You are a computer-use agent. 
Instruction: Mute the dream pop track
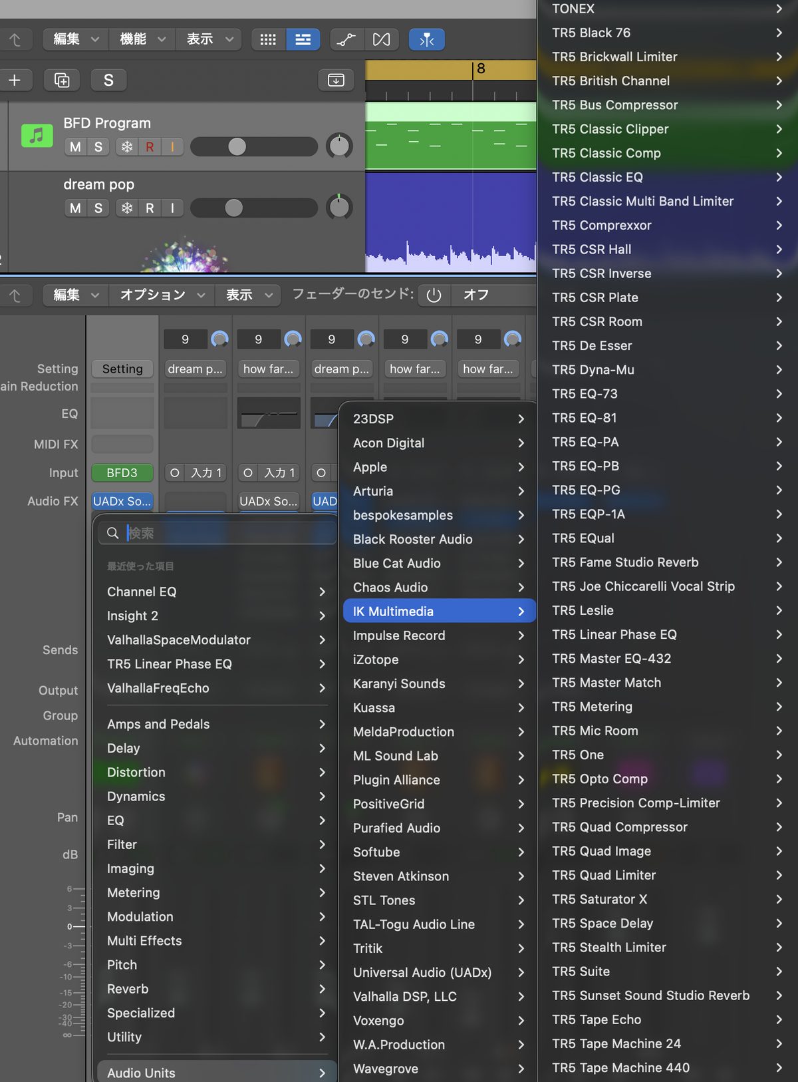tap(75, 208)
